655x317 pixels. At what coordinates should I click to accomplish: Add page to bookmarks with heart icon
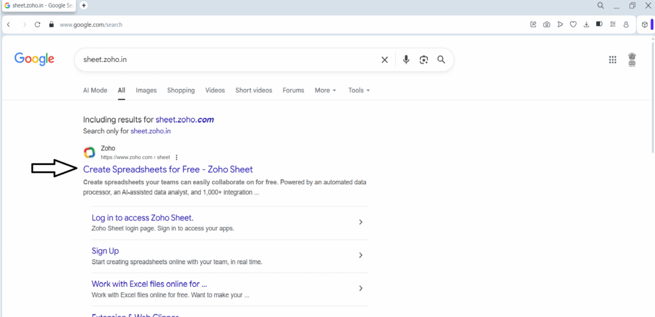(x=573, y=25)
